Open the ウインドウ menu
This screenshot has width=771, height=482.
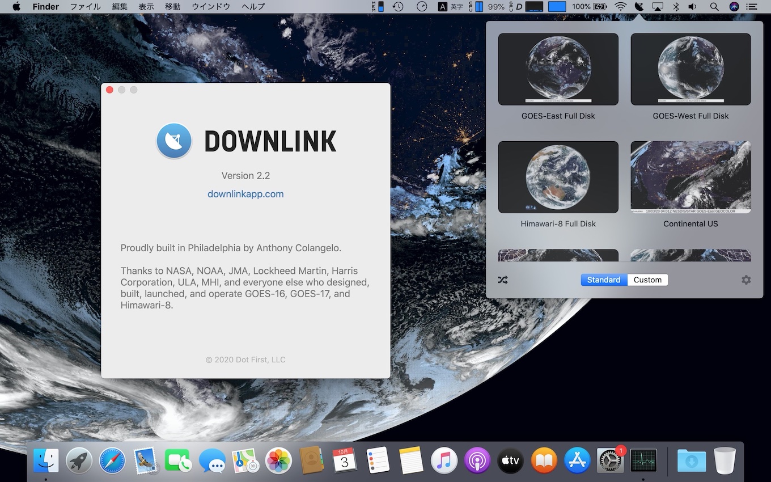coord(211,7)
